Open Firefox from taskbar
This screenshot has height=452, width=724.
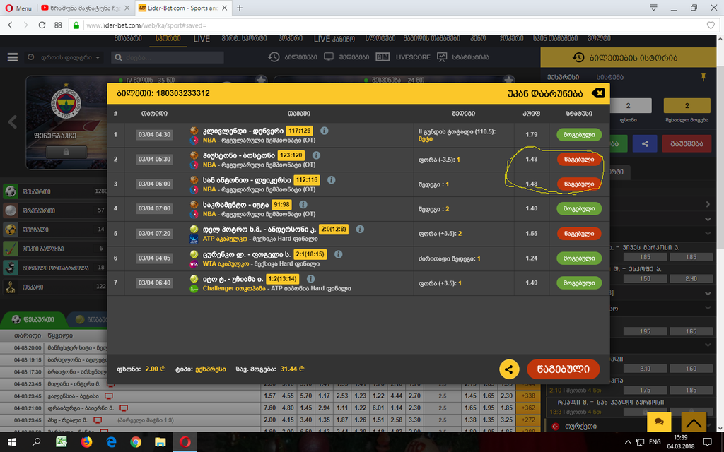pos(86,442)
